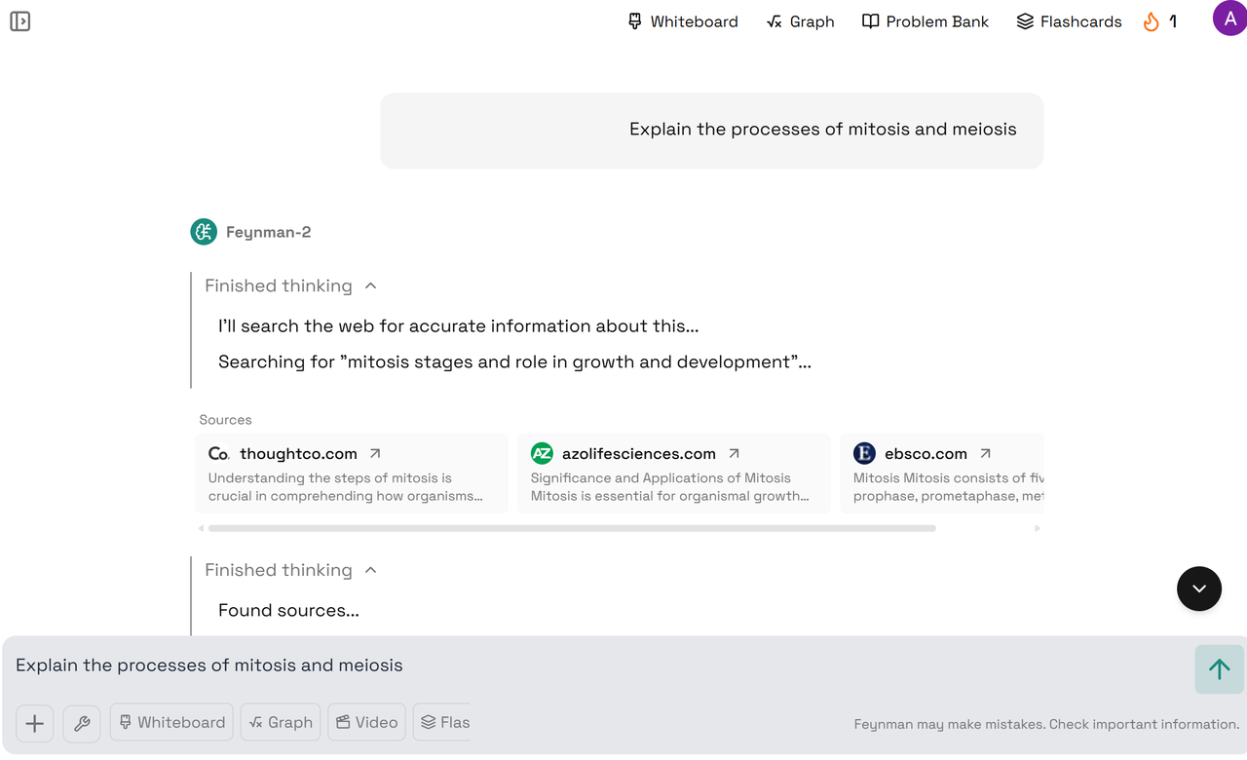Open Whiteboard from the top menu
Viewport: 1247px width, 760px height.
click(683, 21)
